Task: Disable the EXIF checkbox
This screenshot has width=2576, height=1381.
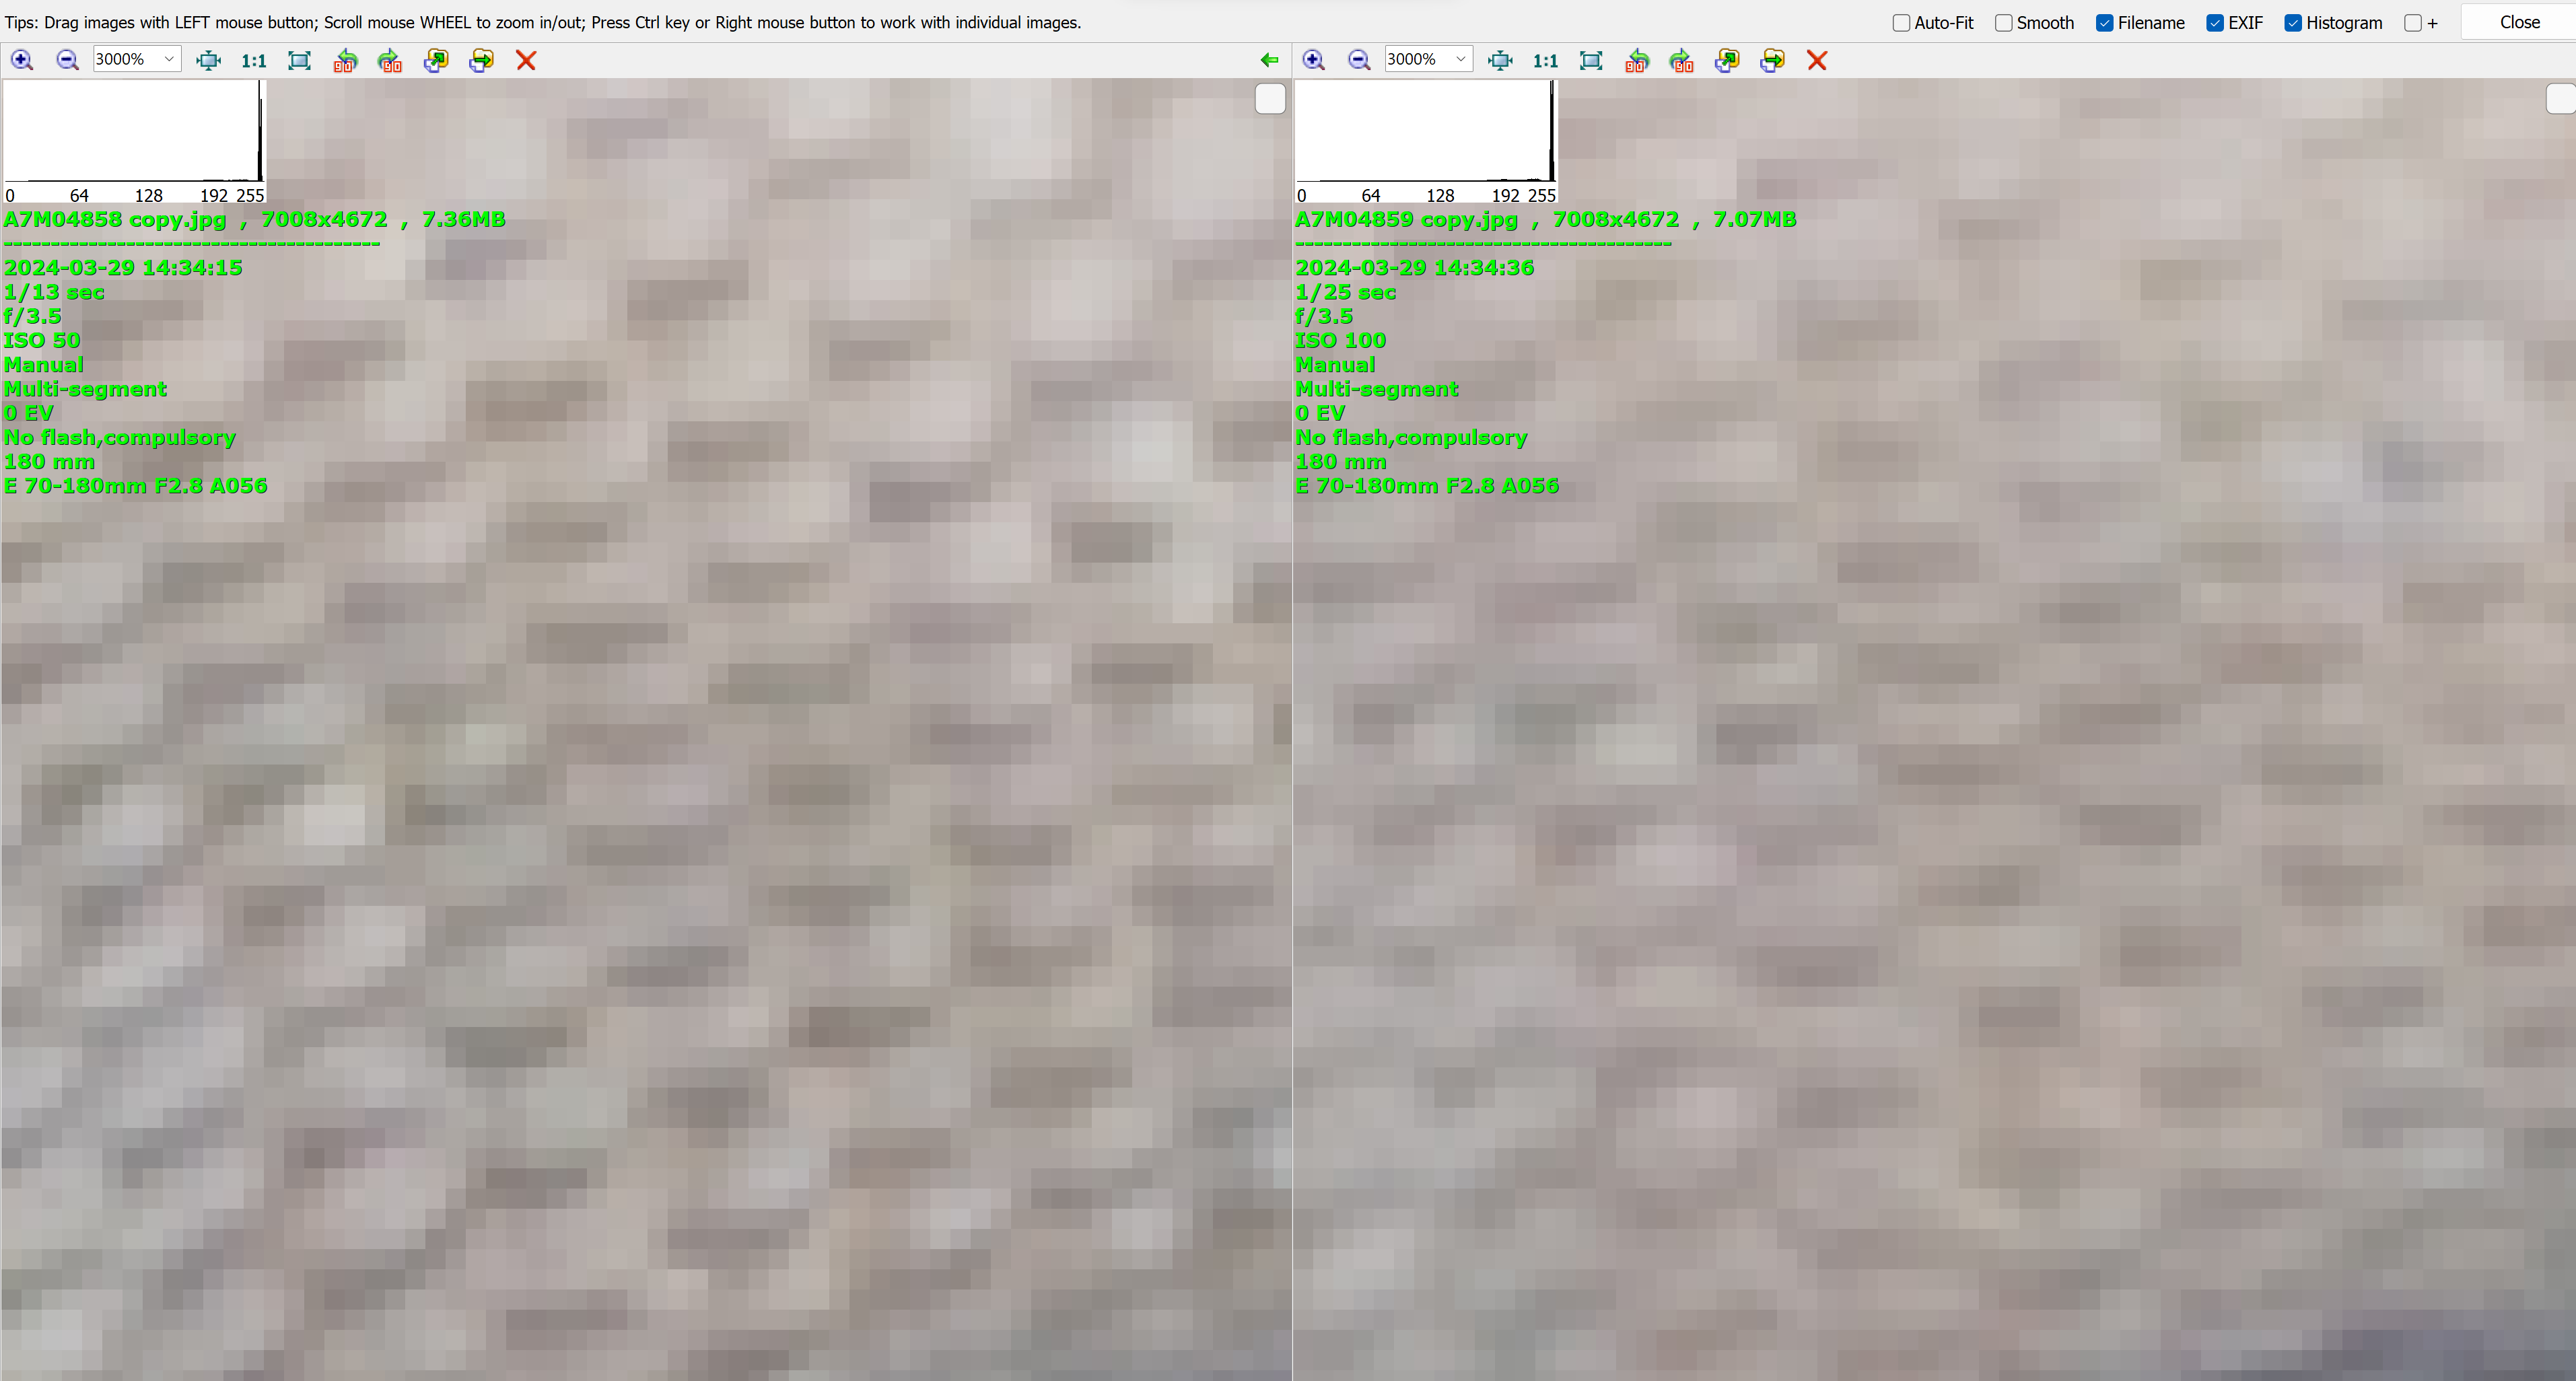Action: [2215, 23]
